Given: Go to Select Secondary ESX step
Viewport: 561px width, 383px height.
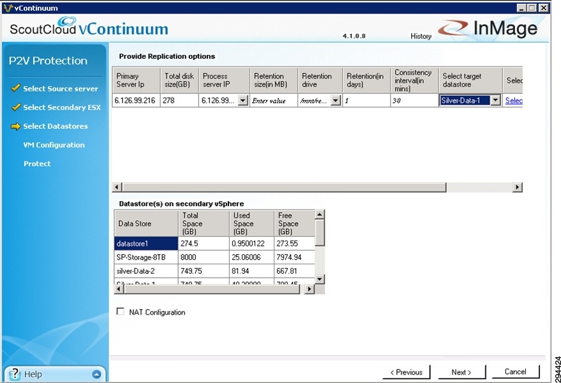Looking at the screenshot, I should tap(62, 107).
